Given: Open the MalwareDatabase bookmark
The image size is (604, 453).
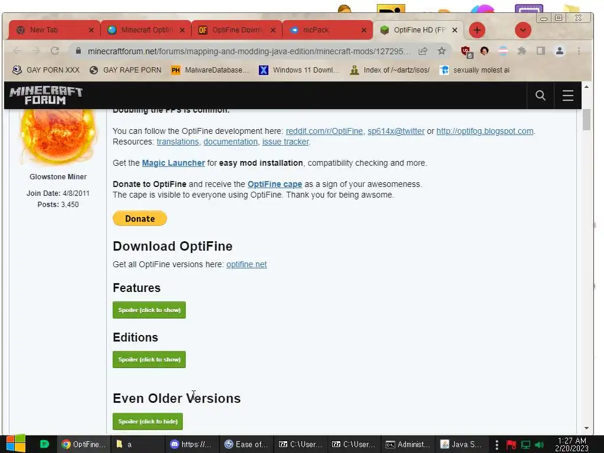Looking at the screenshot, I should [211, 70].
